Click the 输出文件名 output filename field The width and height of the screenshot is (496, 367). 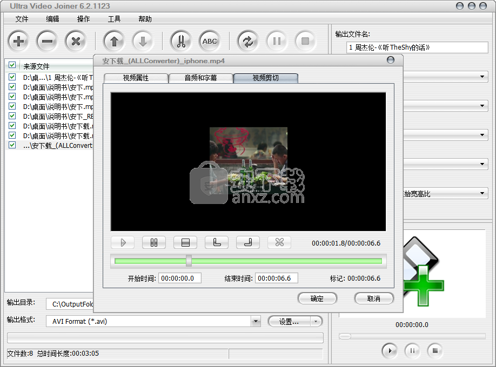point(417,47)
